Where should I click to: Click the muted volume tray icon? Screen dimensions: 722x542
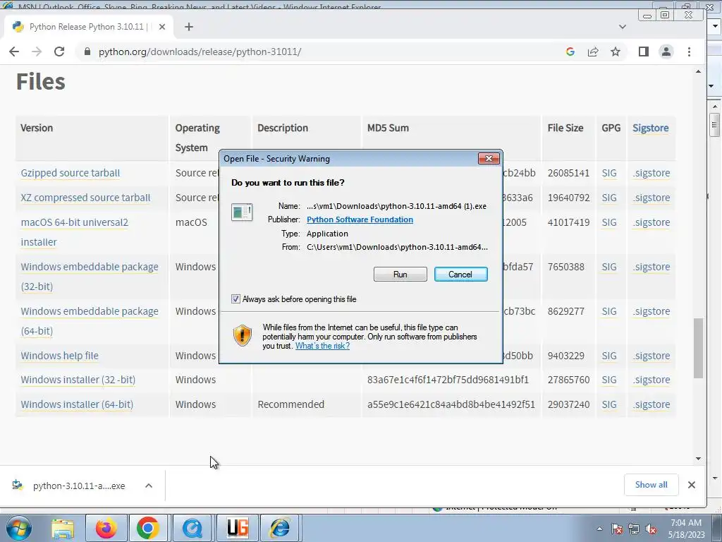click(651, 529)
